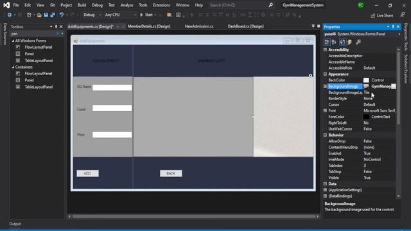This screenshot has width=411, height=231.
Task: Clear the Toolbox search text
Action: (58, 33)
